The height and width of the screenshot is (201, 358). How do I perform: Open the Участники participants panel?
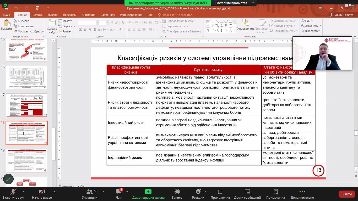tap(90, 194)
